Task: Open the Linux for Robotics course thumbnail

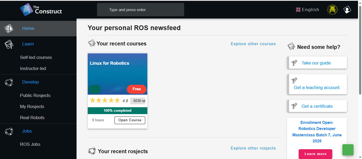Action: click(117, 74)
